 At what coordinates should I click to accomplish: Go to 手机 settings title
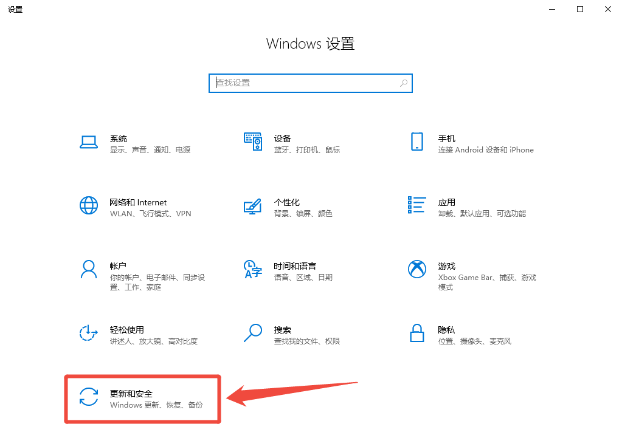coord(447,139)
